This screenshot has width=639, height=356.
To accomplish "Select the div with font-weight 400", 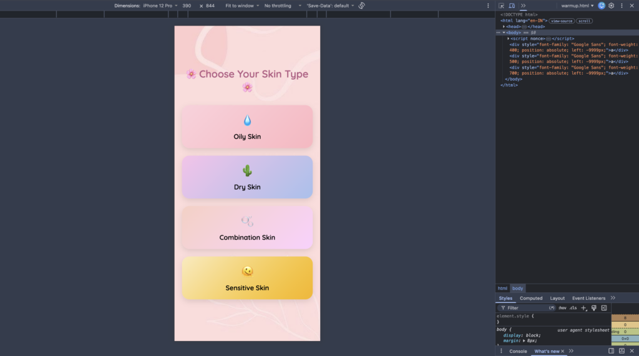I will [x=573, y=47].
